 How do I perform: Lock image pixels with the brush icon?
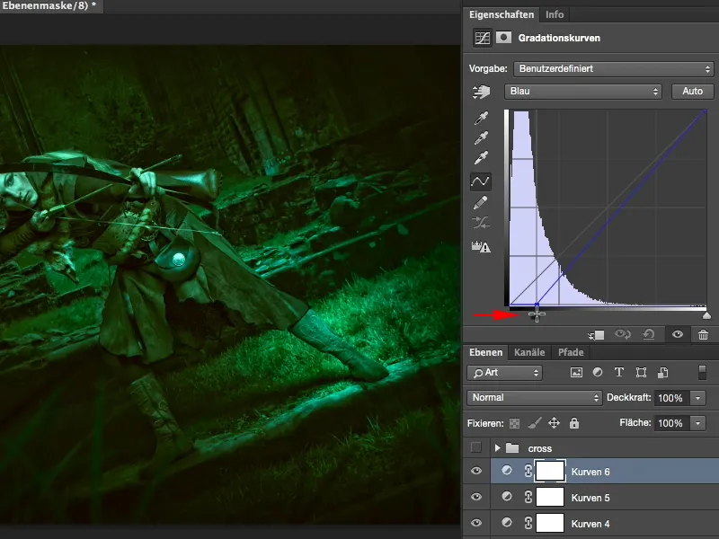pos(534,423)
